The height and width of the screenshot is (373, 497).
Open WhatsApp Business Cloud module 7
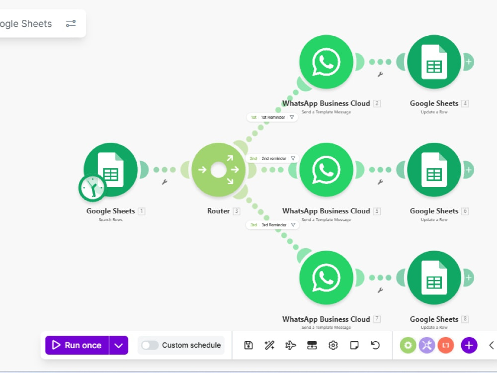(326, 278)
